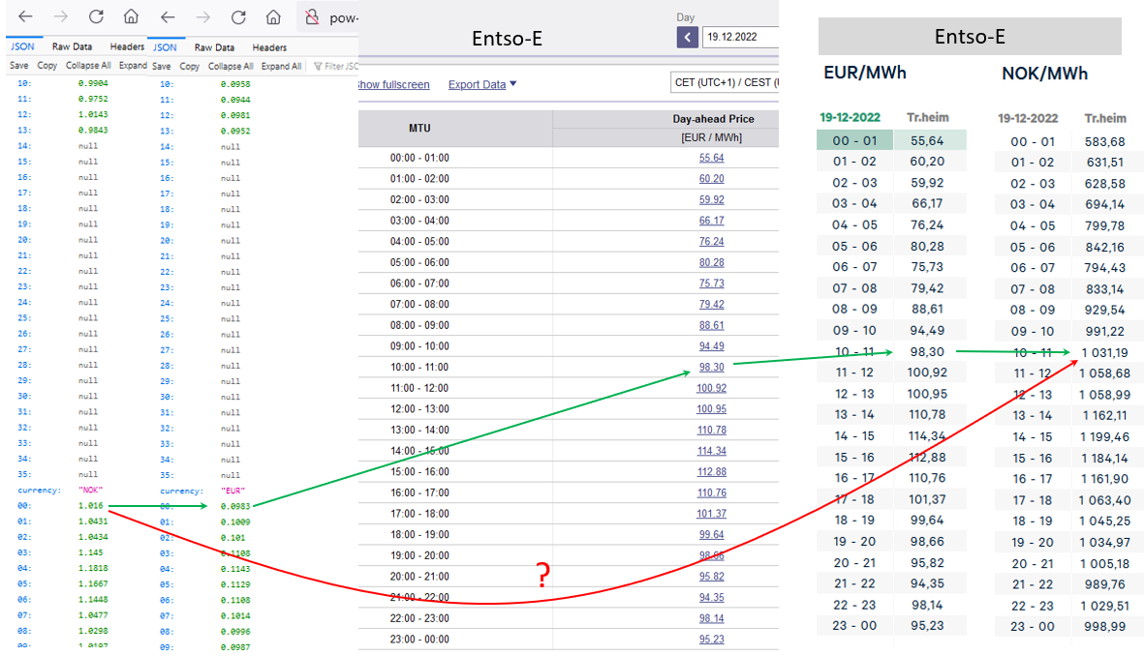
Task: Switch to the Raw Data tab
Action: 75,45
